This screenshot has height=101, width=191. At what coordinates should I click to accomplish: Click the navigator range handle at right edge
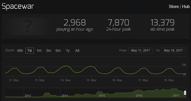[185, 93]
